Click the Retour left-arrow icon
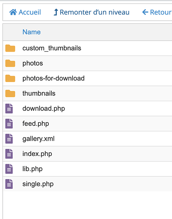 click(x=145, y=12)
